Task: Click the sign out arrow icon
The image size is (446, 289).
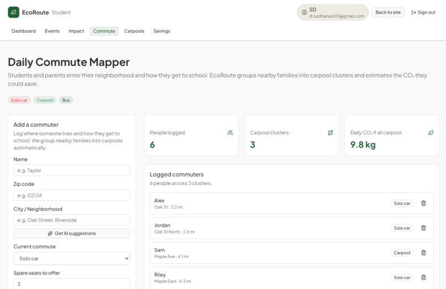Action: coord(413,13)
